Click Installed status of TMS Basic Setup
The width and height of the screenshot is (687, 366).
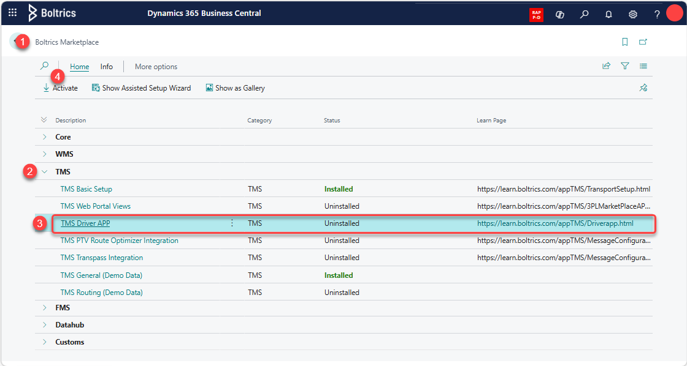point(339,189)
